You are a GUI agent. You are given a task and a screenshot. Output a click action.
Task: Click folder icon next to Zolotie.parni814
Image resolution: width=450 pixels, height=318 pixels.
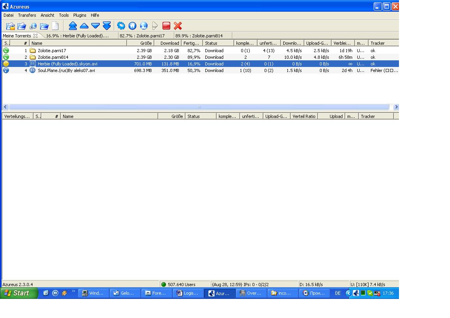tap(33, 57)
